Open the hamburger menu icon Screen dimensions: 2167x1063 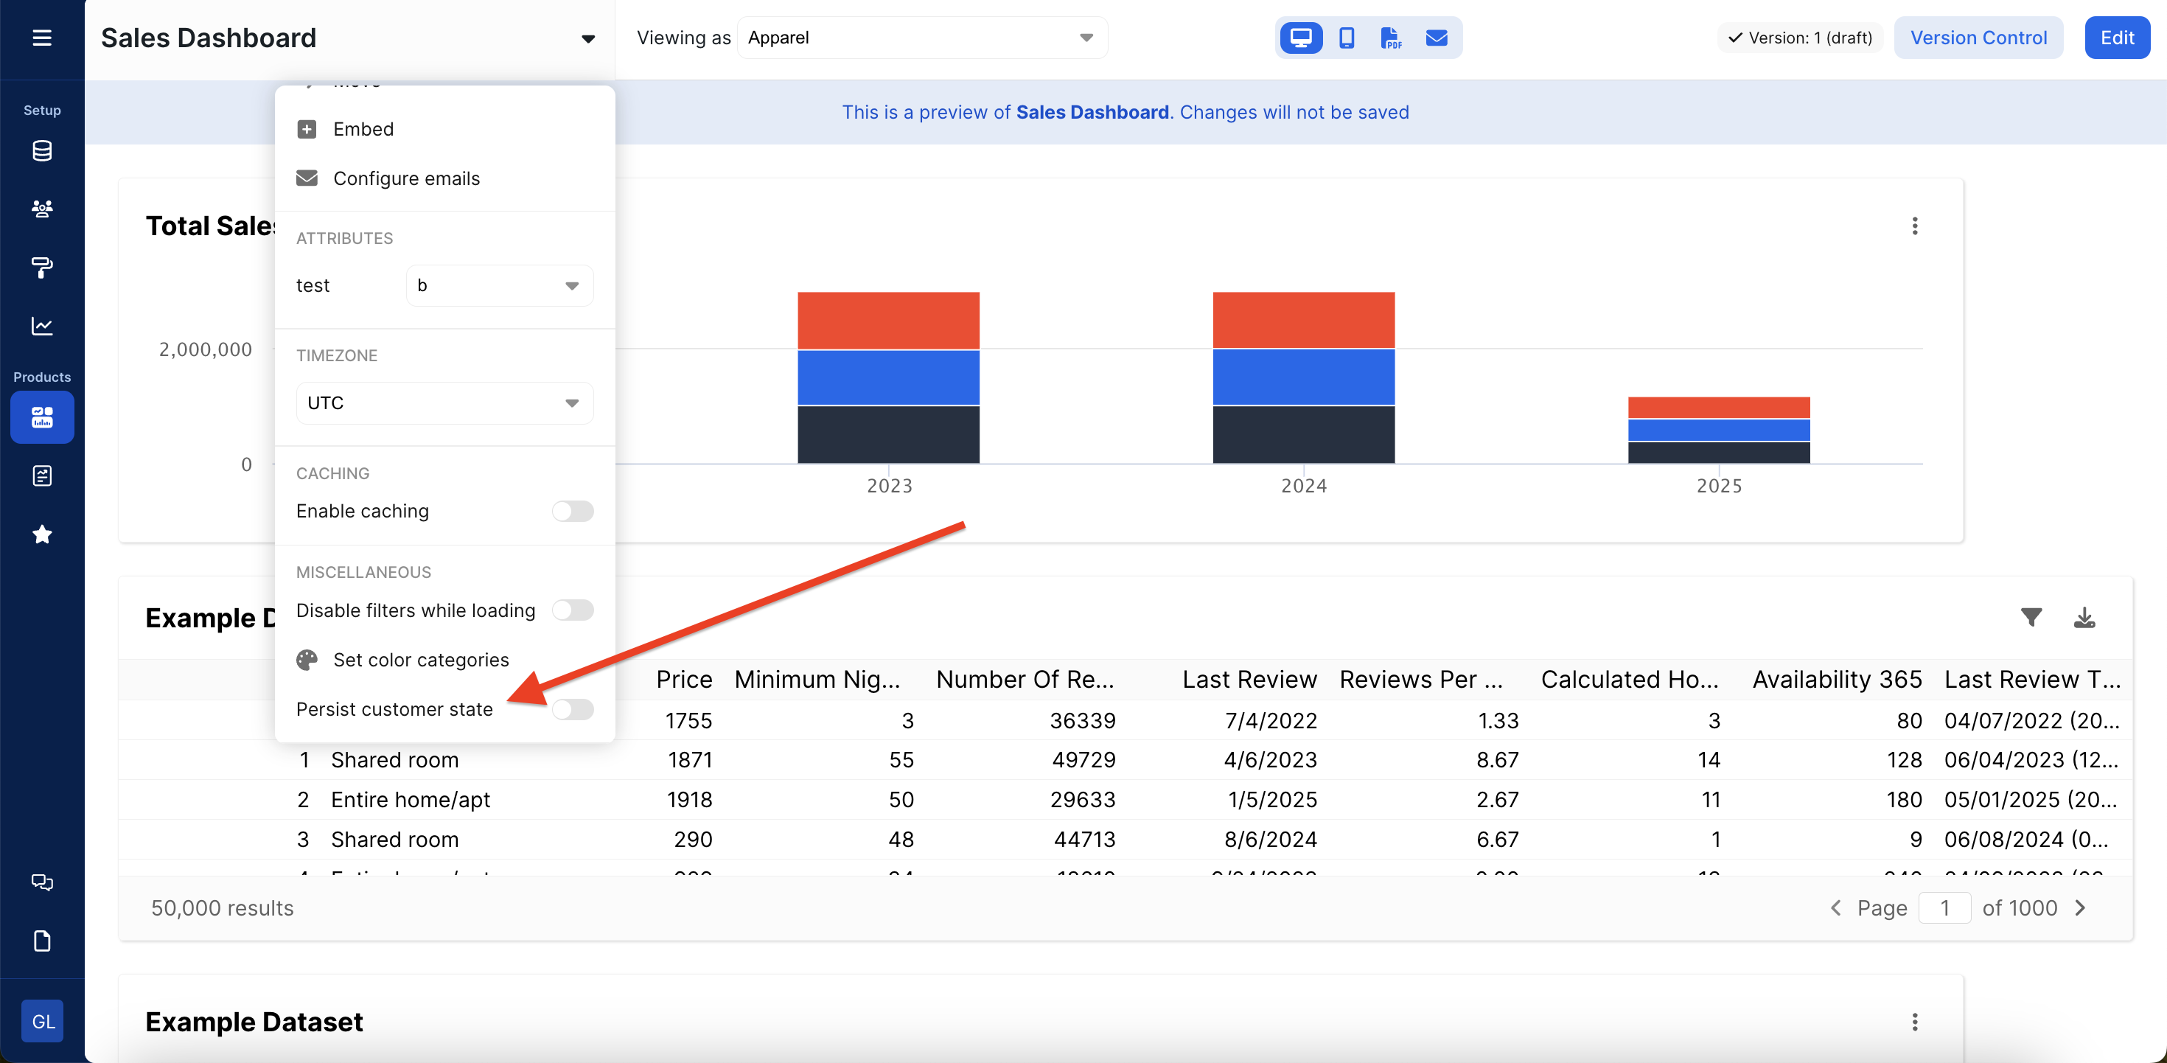[x=41, y=38]
